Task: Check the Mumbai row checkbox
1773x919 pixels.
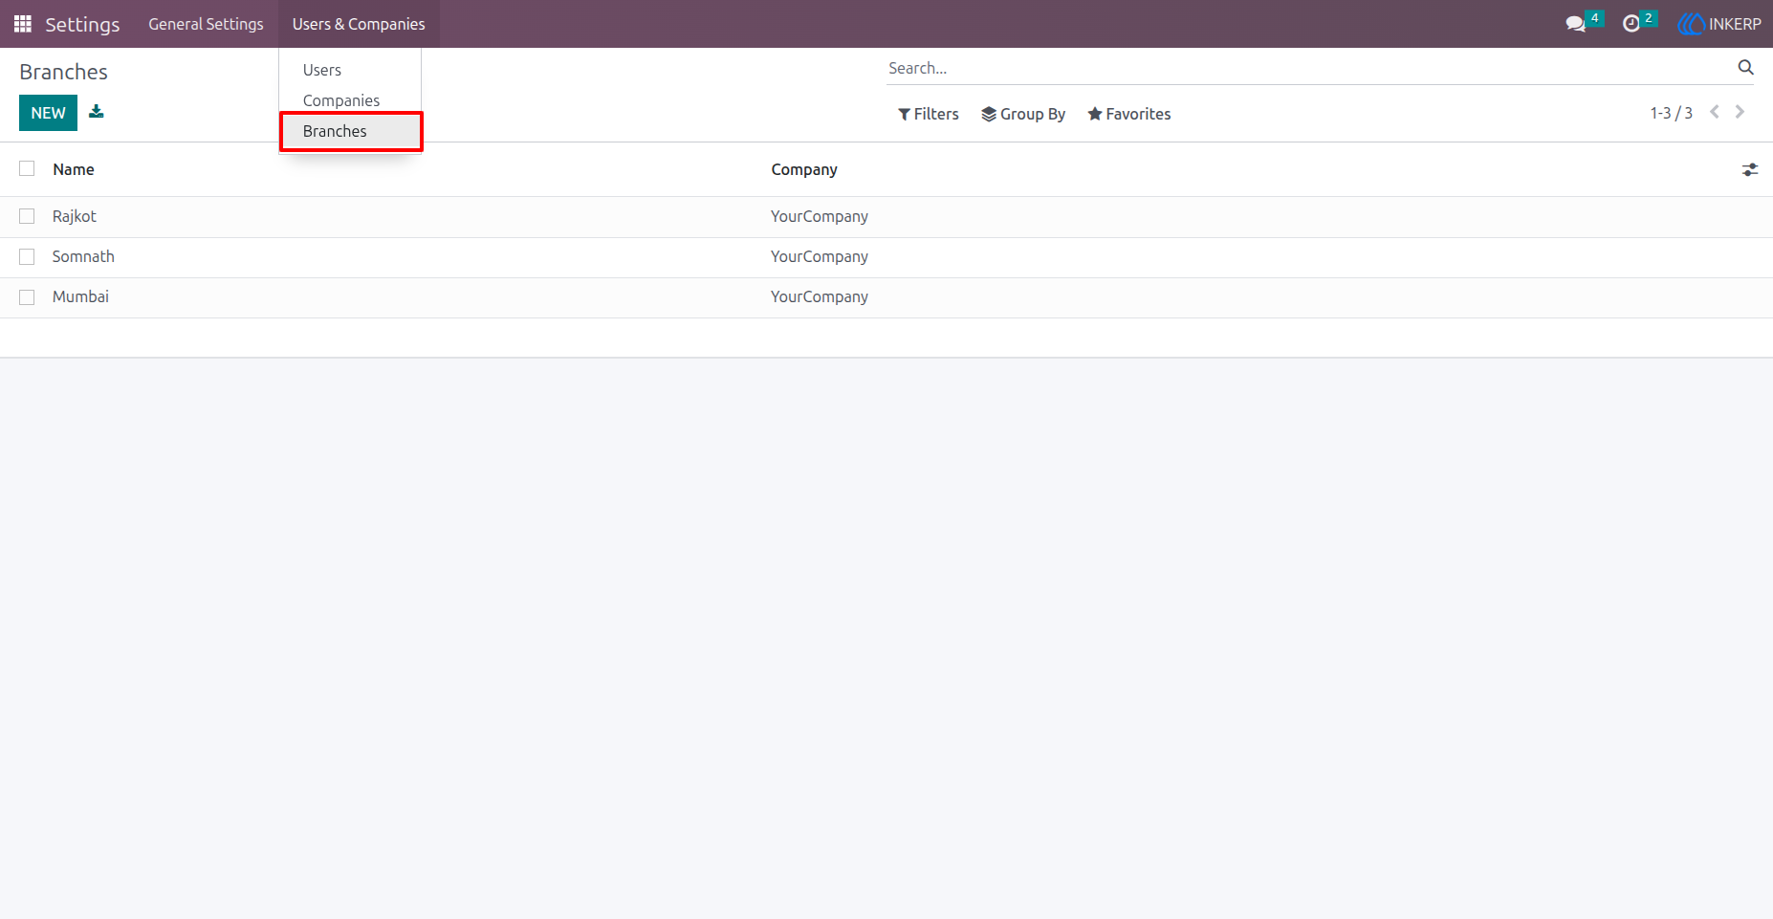Action: (x=27, y=296)
